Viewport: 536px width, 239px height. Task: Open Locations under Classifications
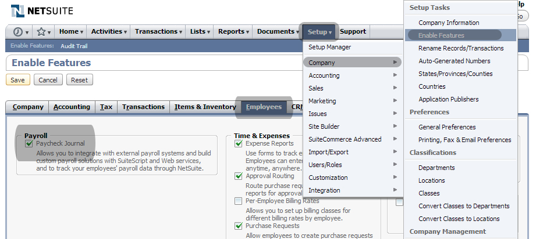431,180
